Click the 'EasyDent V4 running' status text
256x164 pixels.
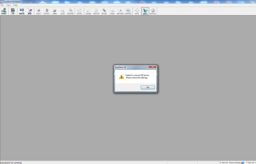[11, 163]
